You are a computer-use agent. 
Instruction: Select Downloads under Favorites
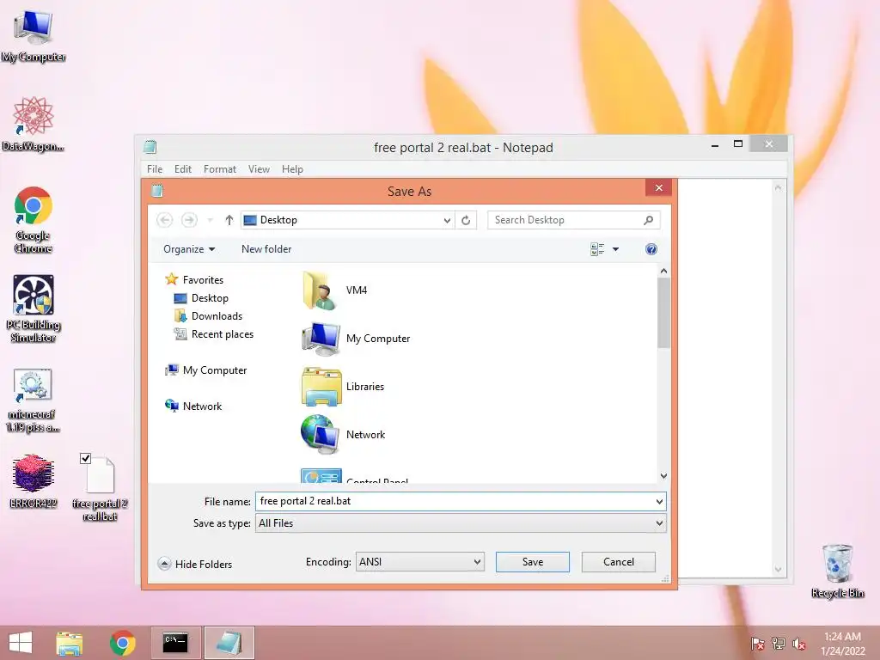(x=208, y=316)
